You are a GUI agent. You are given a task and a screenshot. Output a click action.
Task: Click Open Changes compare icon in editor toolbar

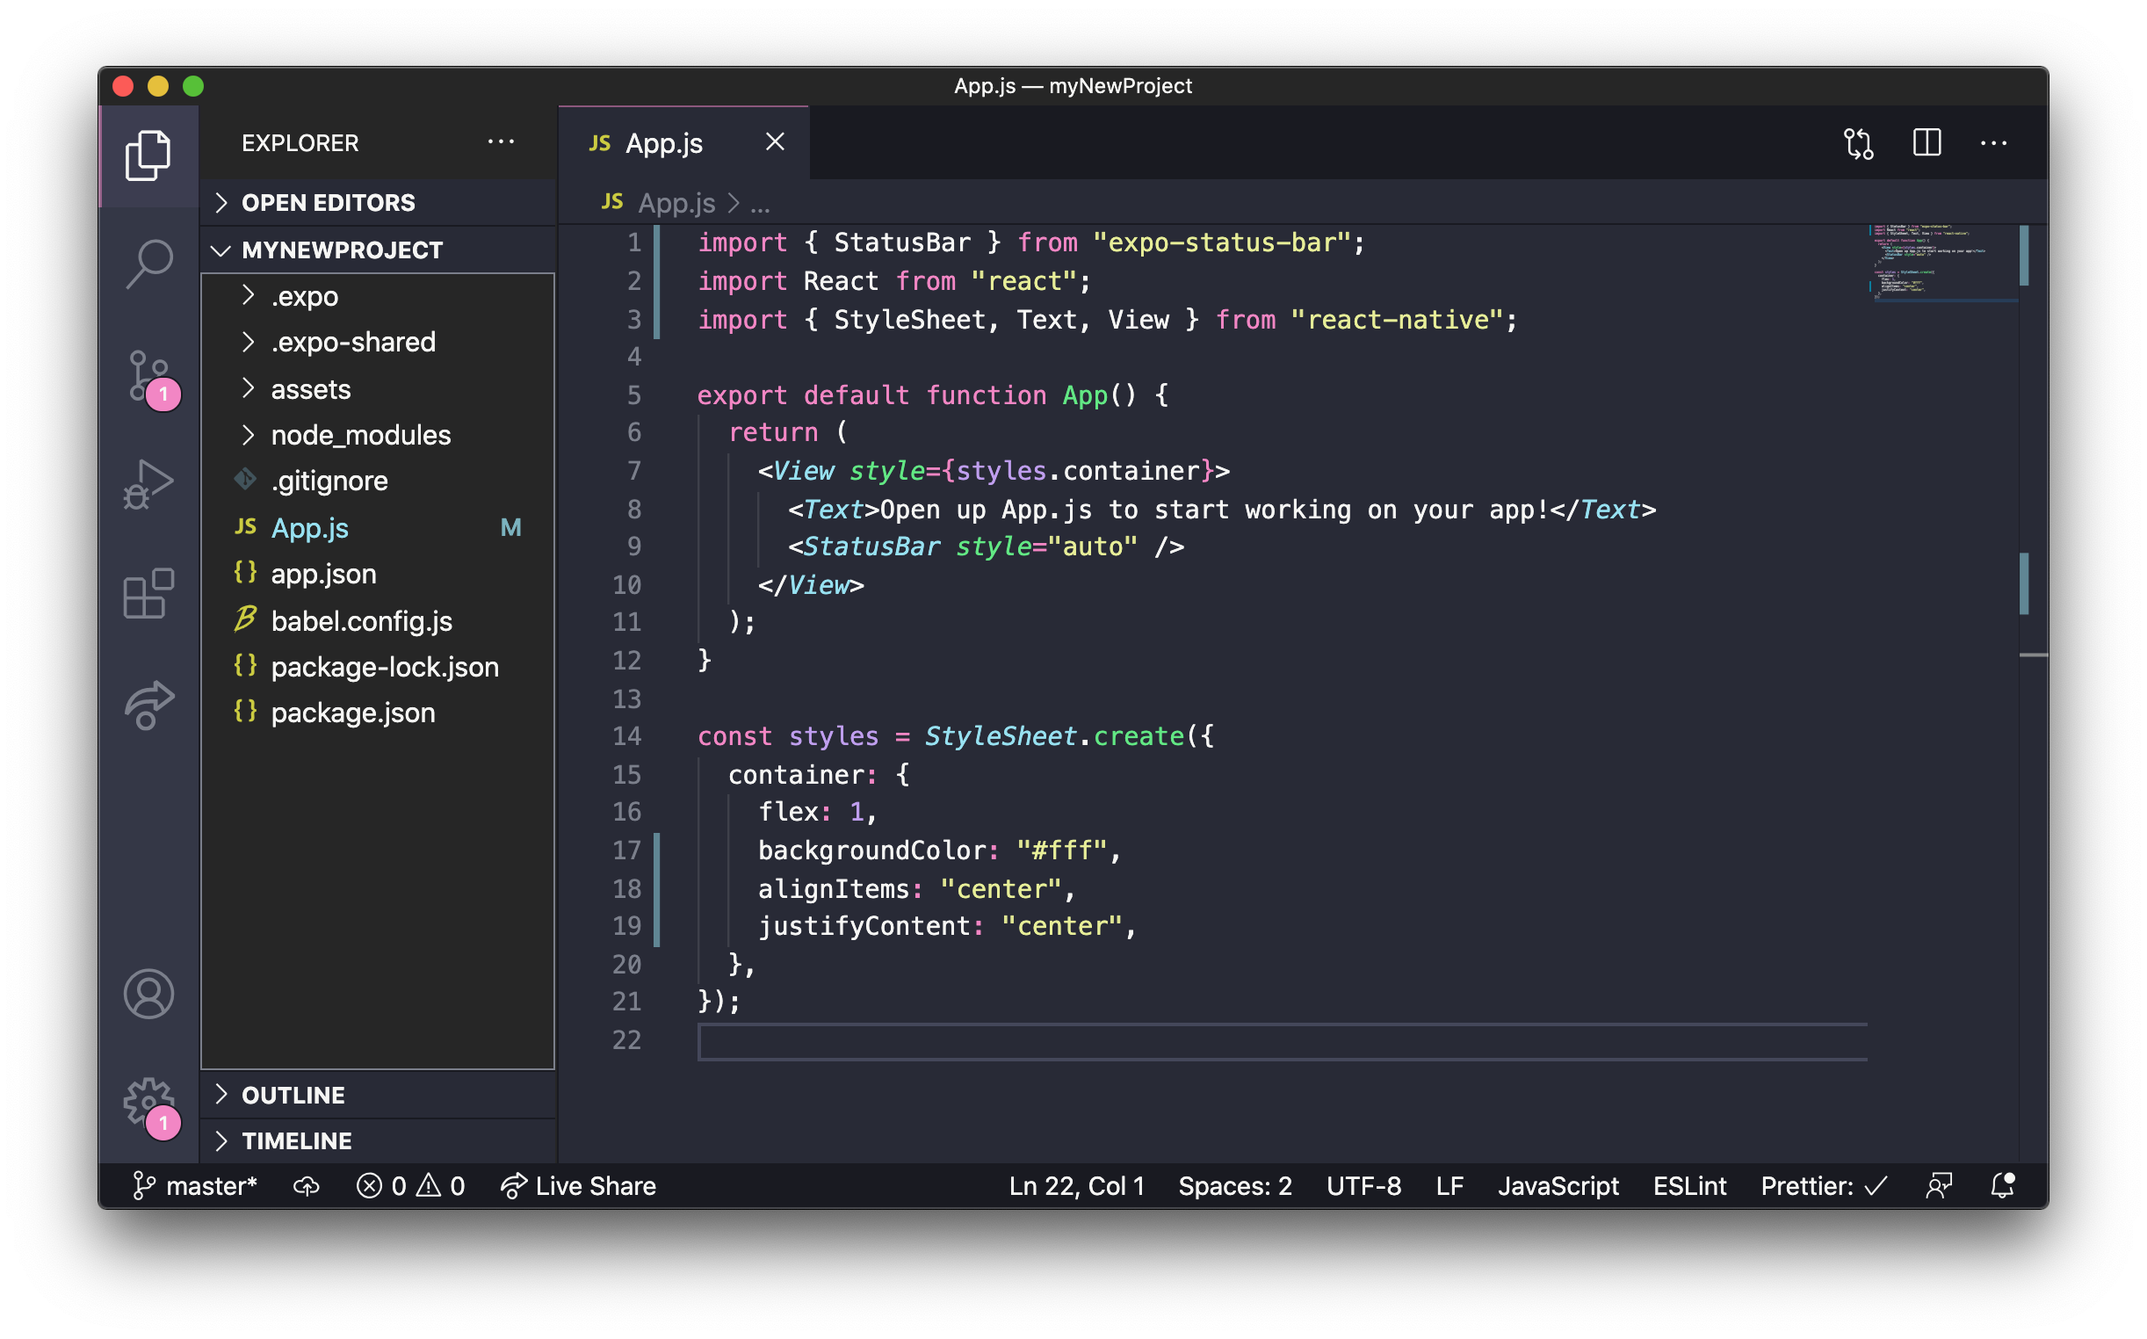(1858, 142)
